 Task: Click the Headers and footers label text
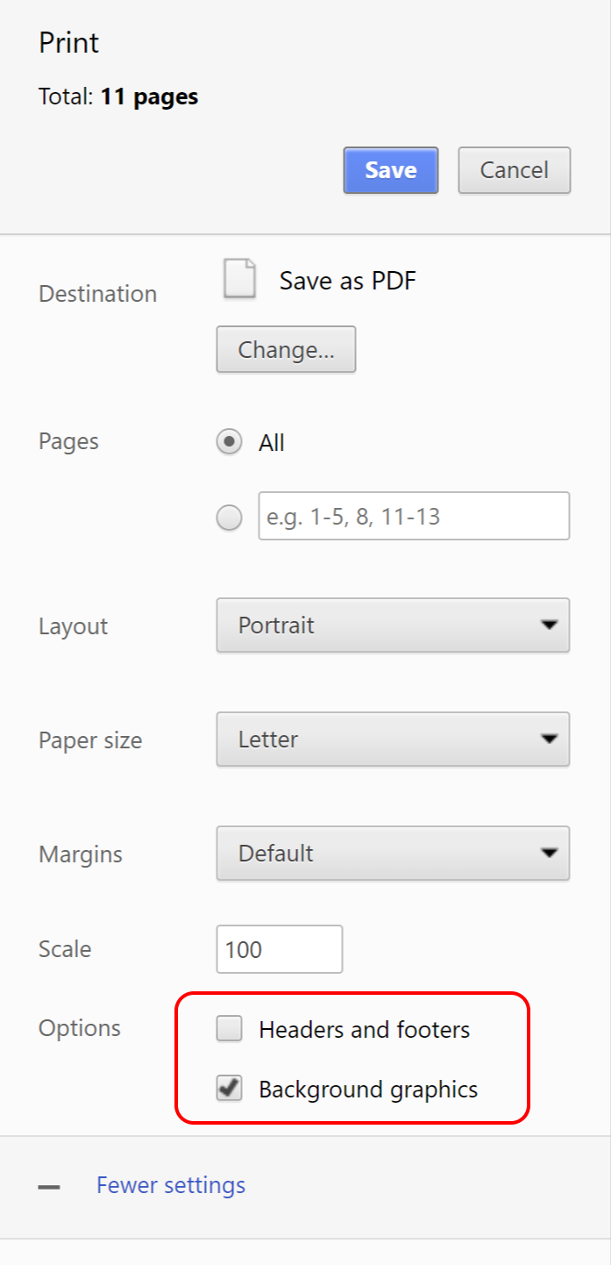(x=365, y=1030)
